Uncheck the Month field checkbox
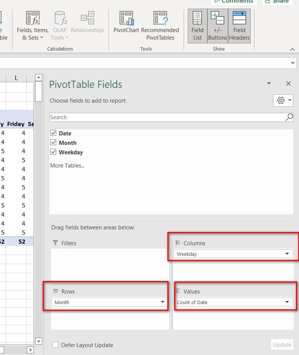The width and height of the screenshot is (299, 355). tap(53, 142)
